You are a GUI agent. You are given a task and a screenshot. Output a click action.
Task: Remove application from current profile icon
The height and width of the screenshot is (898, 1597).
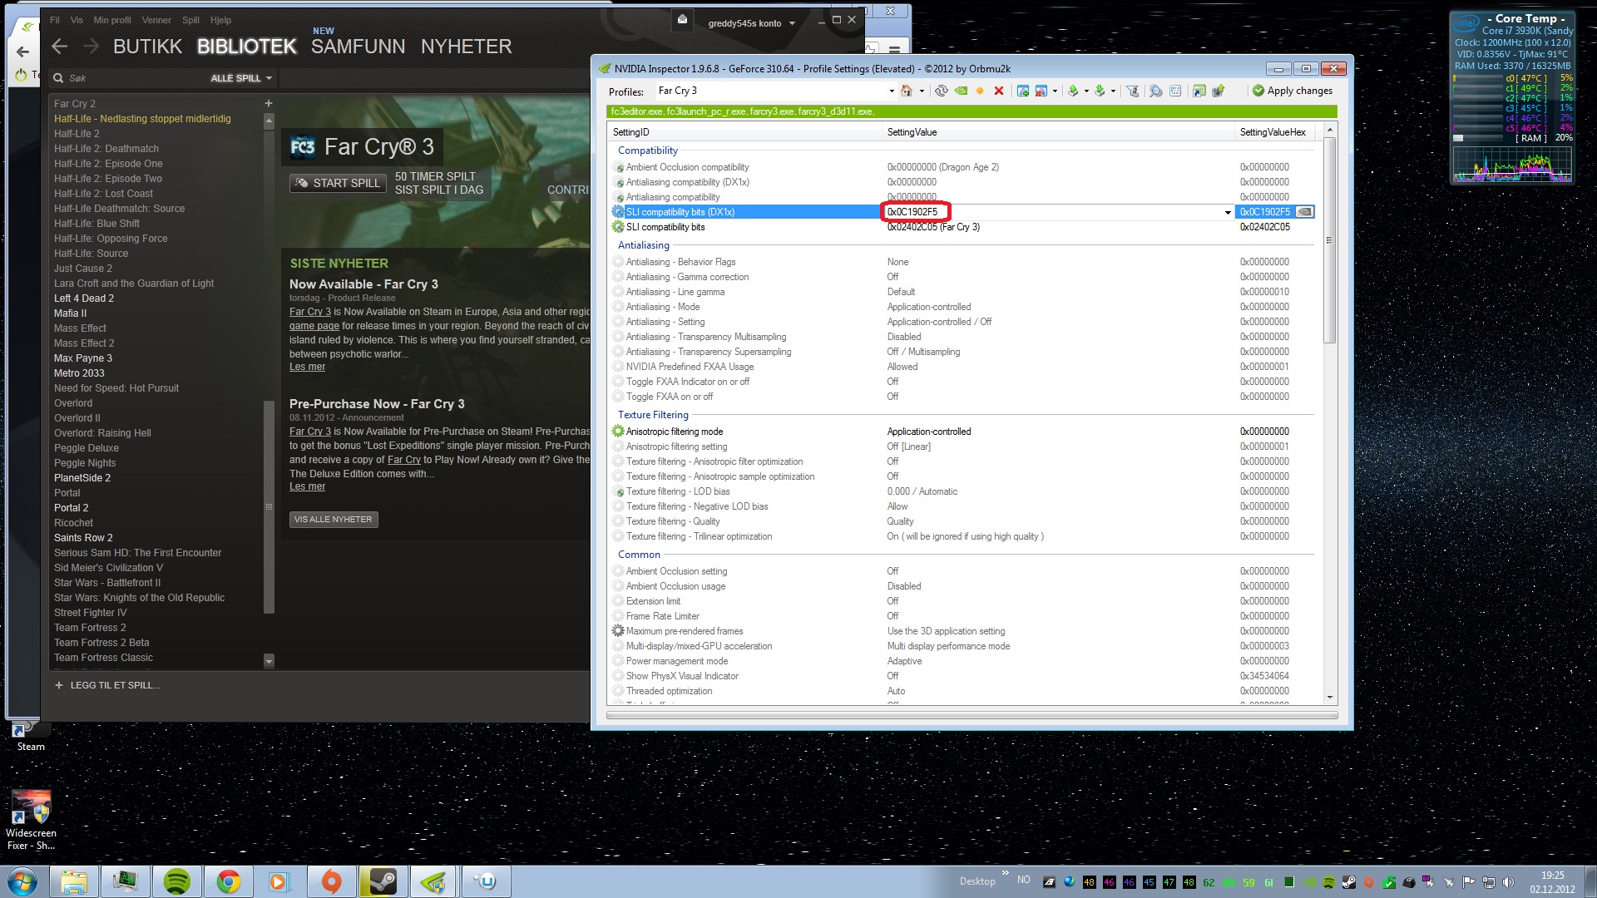coord(1041,91)
